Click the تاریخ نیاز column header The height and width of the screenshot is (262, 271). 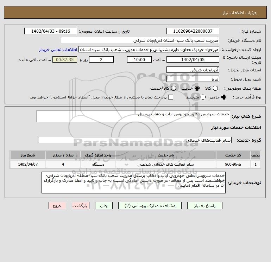point(28,155)
